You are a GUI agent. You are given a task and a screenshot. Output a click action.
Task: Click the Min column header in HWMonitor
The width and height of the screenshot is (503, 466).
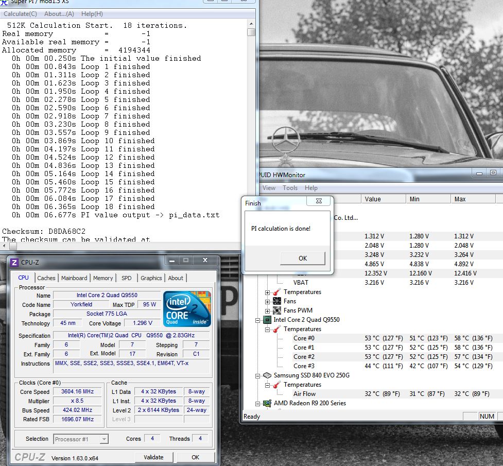(x=428, y=199)
